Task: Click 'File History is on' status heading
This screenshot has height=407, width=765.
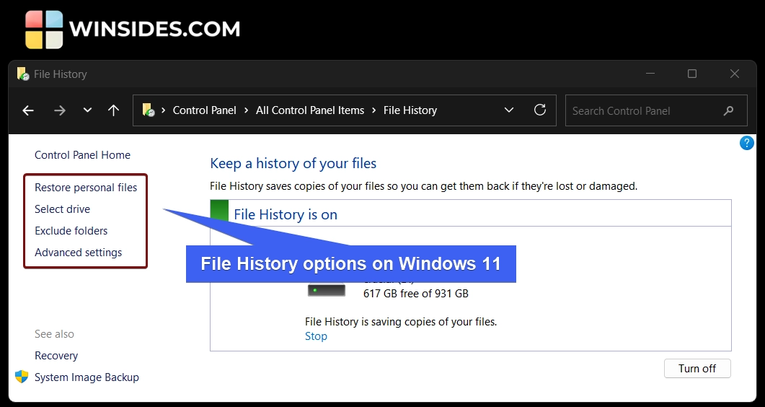Action: (x=286, y=215)
